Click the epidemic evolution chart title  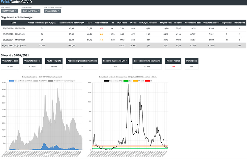(42, 77)
